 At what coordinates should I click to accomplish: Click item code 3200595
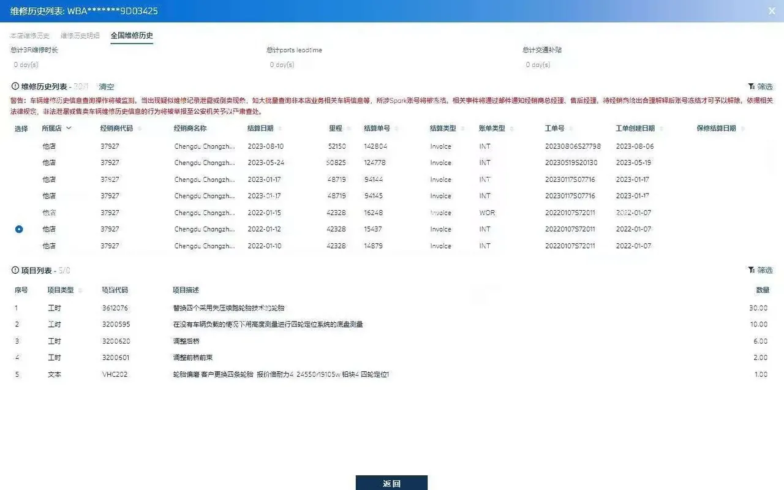coord(116,324)
